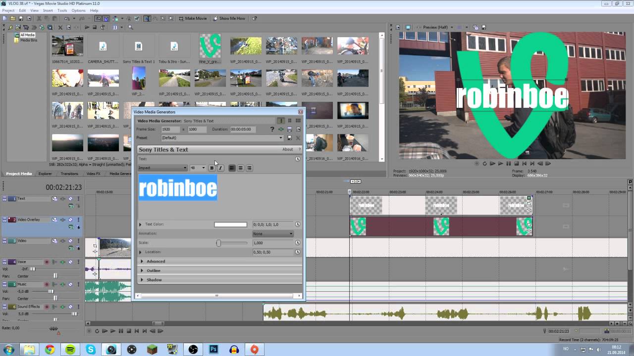Screen dimensions: 634x356
Task: Click the Photoshop icon in the taskbar
Action: (213, 350)
